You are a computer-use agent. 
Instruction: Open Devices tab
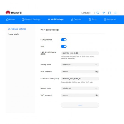[x=76, y=20]
